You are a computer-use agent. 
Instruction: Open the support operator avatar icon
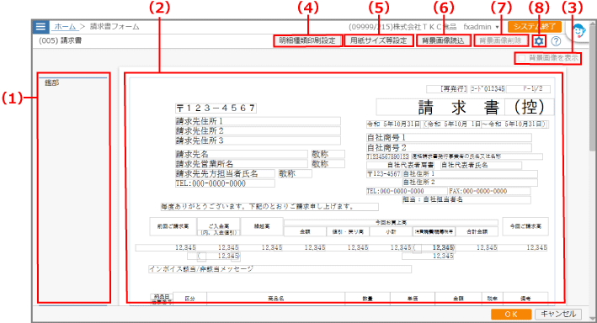pos(578,31)
